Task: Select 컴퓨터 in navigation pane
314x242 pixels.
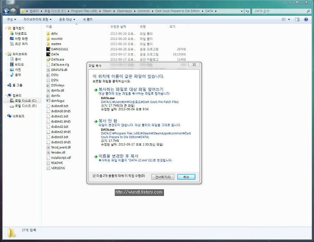Action: (x=17, y=95)
